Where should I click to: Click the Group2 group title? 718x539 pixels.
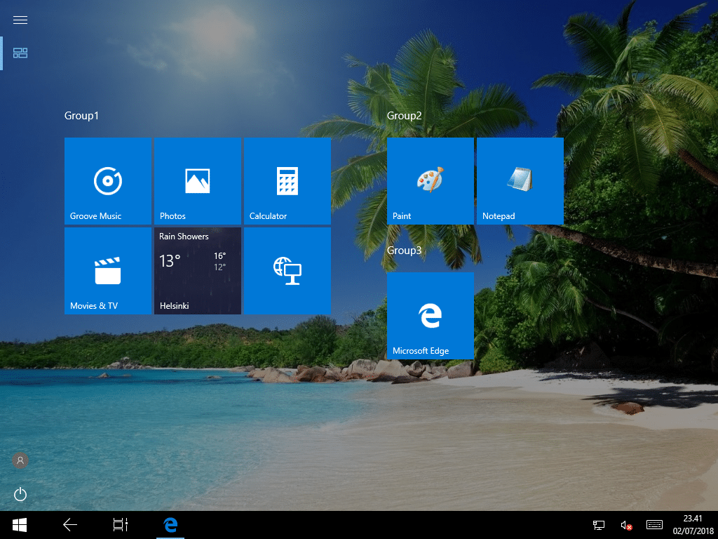[x=405, y=115]
